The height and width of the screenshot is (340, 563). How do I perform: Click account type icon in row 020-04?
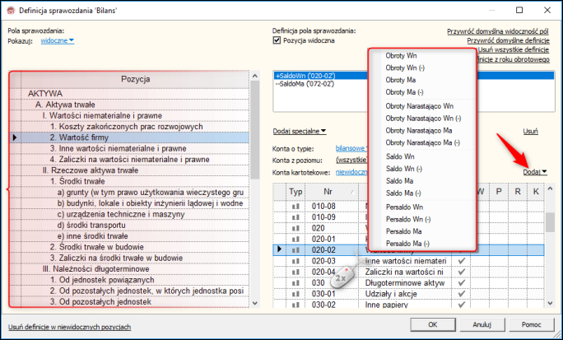(295, 272)
